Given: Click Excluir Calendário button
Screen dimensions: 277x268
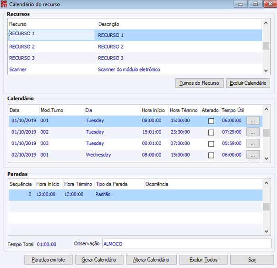Looking at the screenshot, I should click(248, 83).
